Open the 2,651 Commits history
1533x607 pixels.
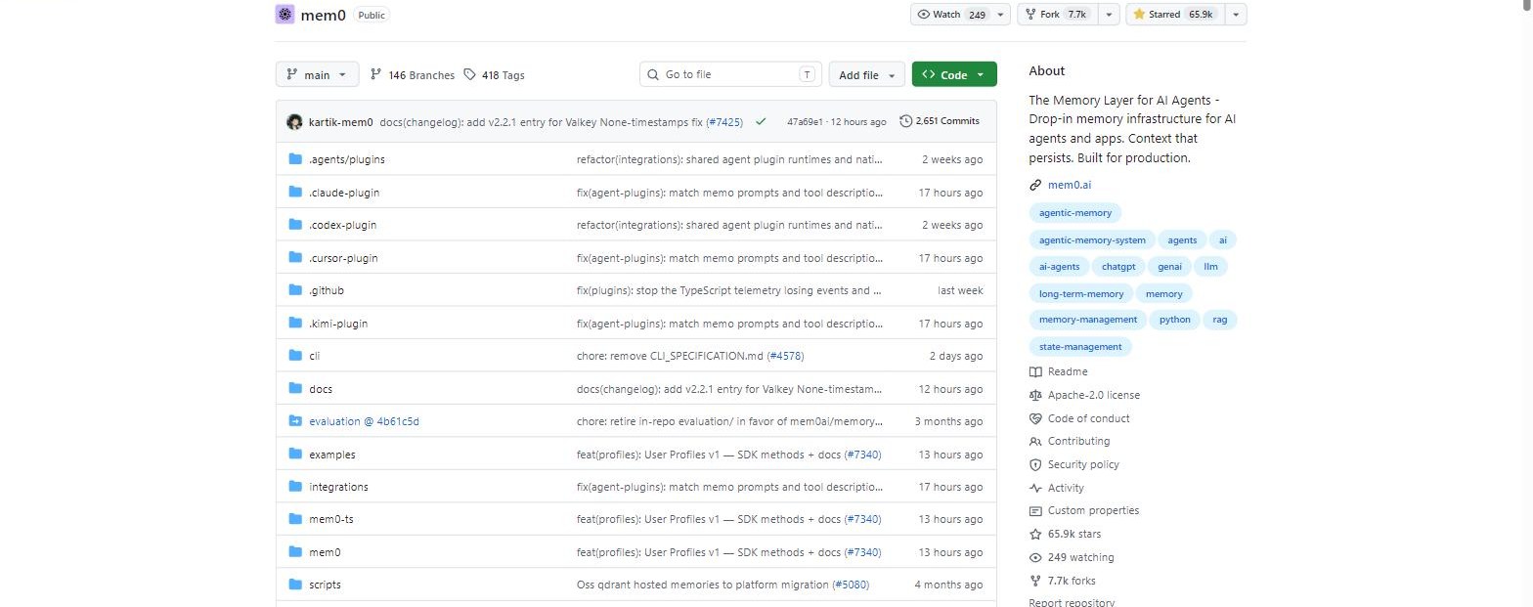point(940,121)
